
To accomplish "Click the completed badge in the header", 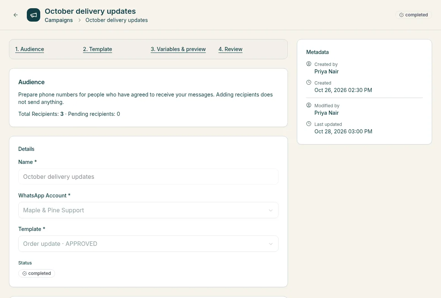I will [413, 15].
